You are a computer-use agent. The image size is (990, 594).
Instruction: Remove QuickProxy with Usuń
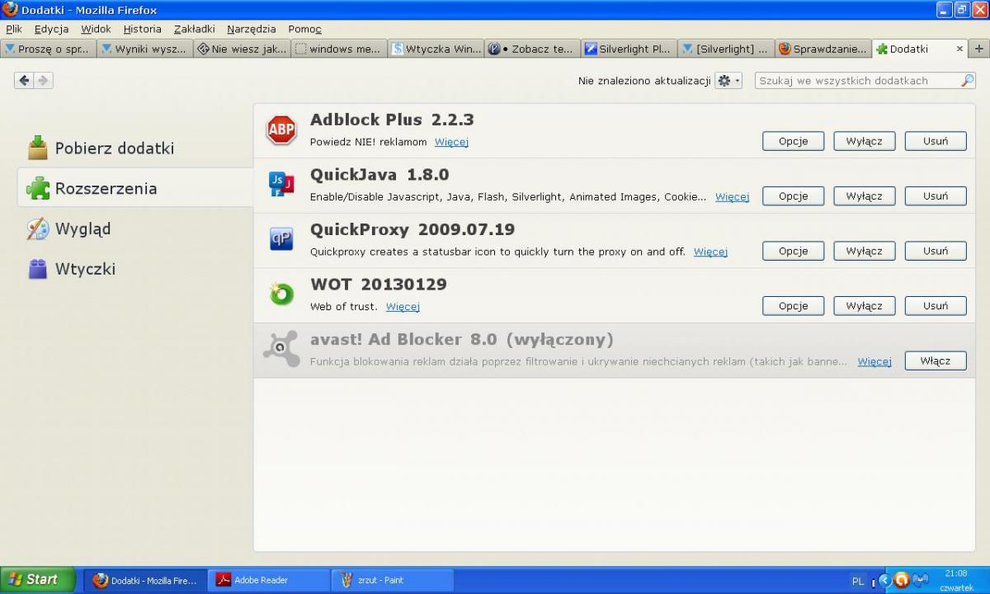[936, 251]
